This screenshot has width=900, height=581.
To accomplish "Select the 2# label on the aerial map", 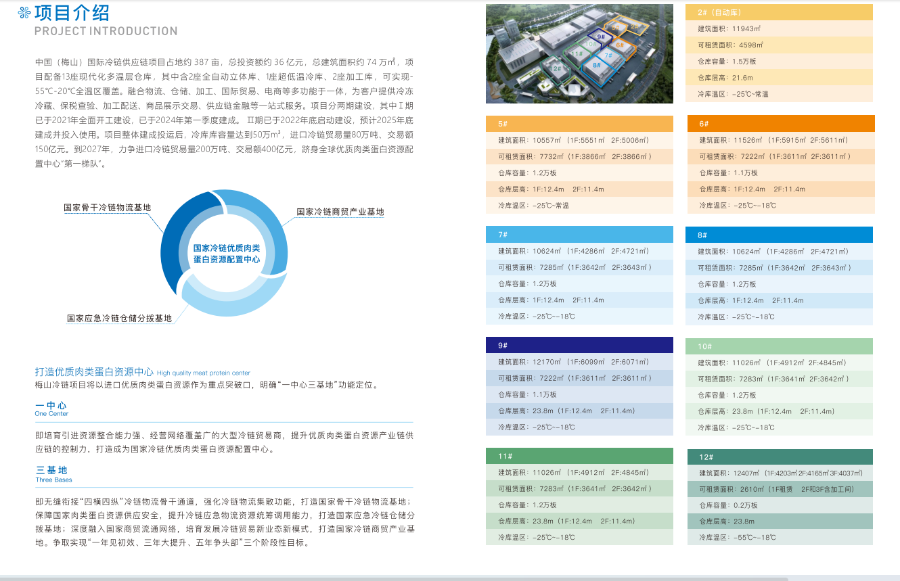I will [x=635, y=26].
